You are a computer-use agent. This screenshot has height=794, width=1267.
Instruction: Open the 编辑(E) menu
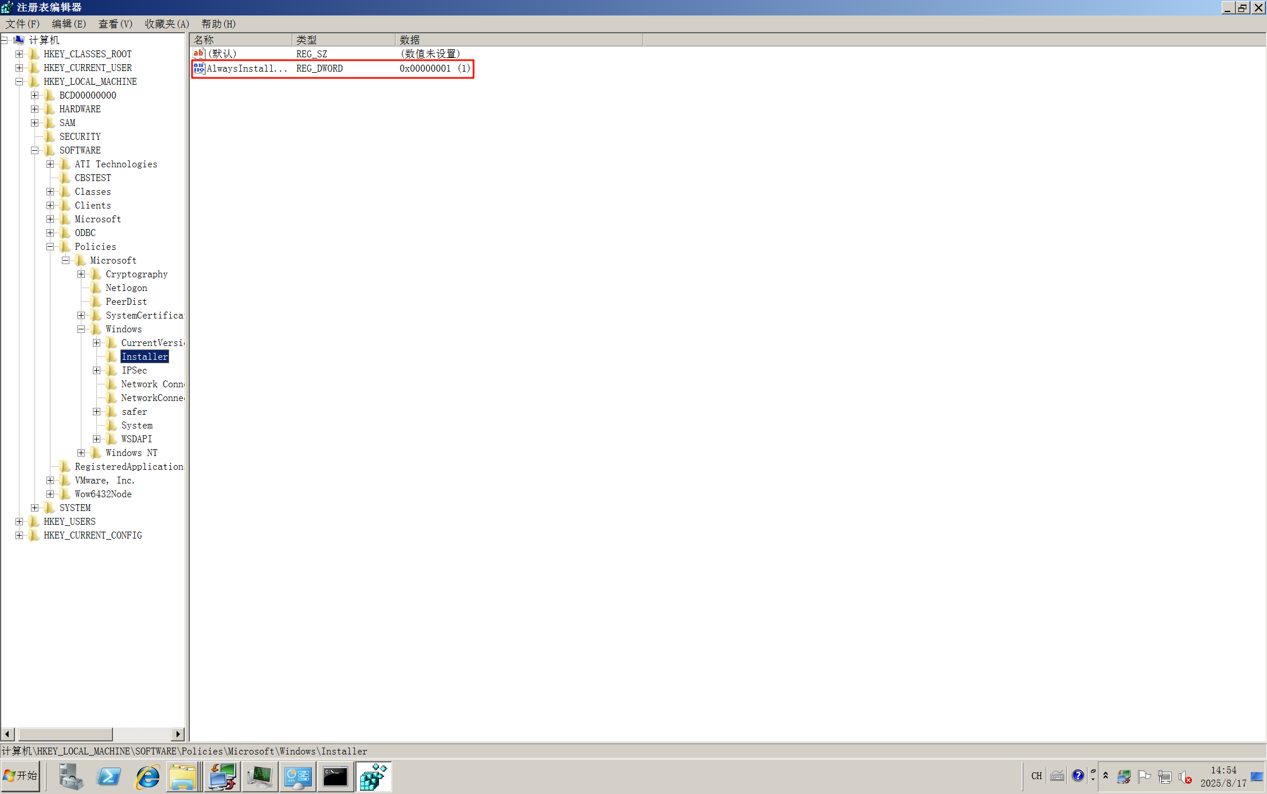69,23
